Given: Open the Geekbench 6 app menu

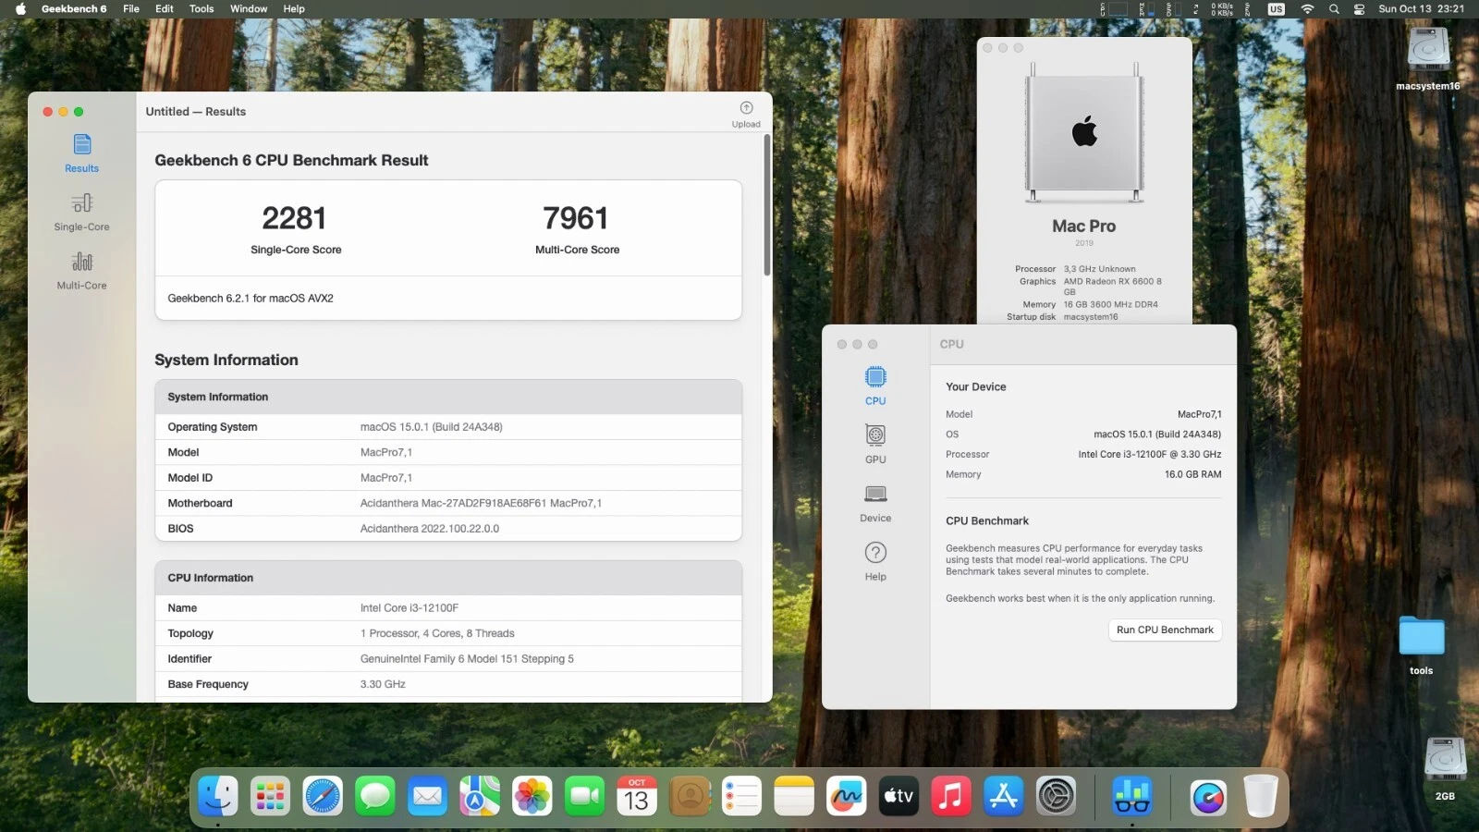Looking at the screenshot, I should (x=74, y=9).
